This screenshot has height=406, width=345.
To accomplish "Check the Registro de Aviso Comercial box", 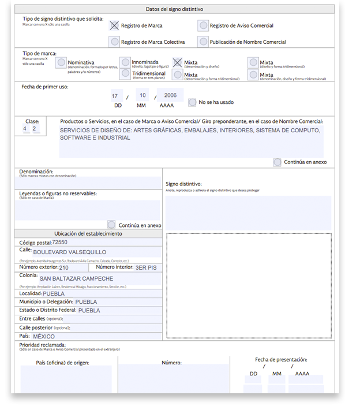I will point(203,25).
